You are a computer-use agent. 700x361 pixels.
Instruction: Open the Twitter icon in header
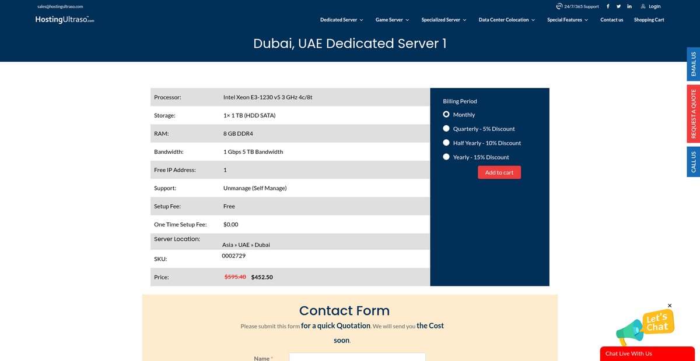tap(619, 6)
